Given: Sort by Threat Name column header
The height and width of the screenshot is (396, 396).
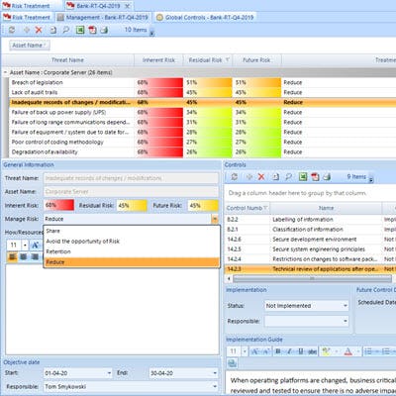Looking at the screenshot, I should click(68, 60).
